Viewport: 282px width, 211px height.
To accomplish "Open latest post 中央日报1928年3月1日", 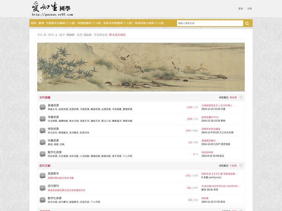I will click(x=221, y=186).
